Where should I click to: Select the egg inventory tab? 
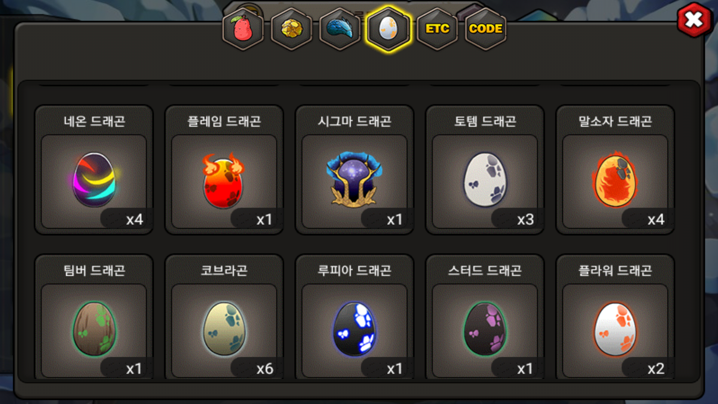[389, 29]
